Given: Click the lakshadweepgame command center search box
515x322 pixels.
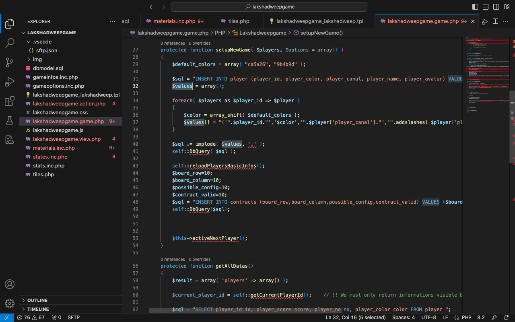Looking at the screenshot, I should pos(269,7).
